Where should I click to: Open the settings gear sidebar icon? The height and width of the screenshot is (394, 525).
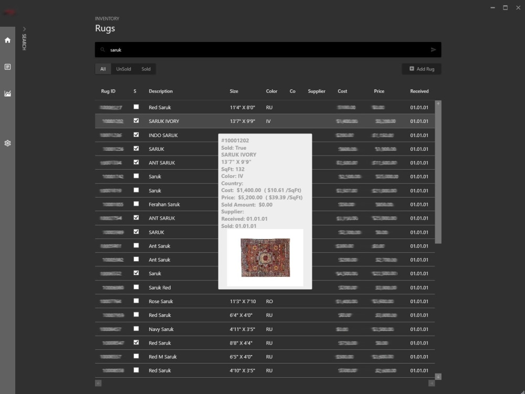(x=7, y=143)
